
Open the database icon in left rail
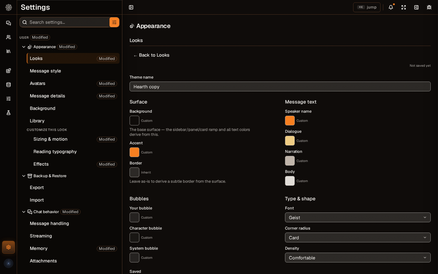(x=9, y=85)
